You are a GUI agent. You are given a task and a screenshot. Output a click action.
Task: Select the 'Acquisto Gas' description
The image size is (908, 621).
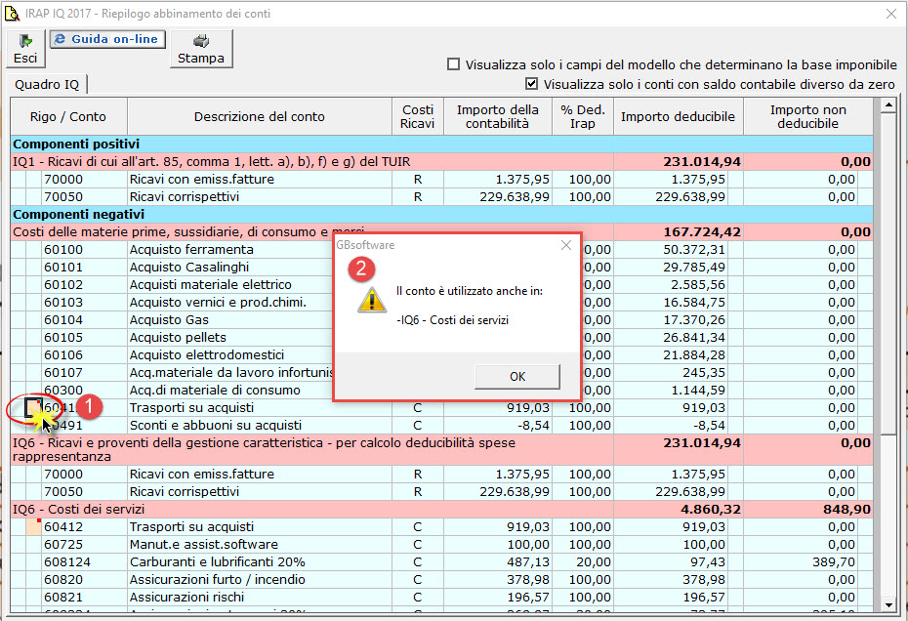pos(169,319)
